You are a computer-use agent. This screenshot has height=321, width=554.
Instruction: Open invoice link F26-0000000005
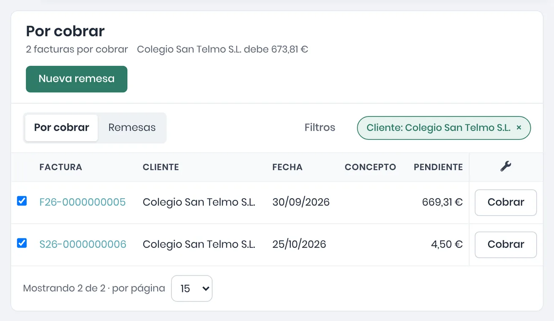pyautogui.click(x=82, y=202)
